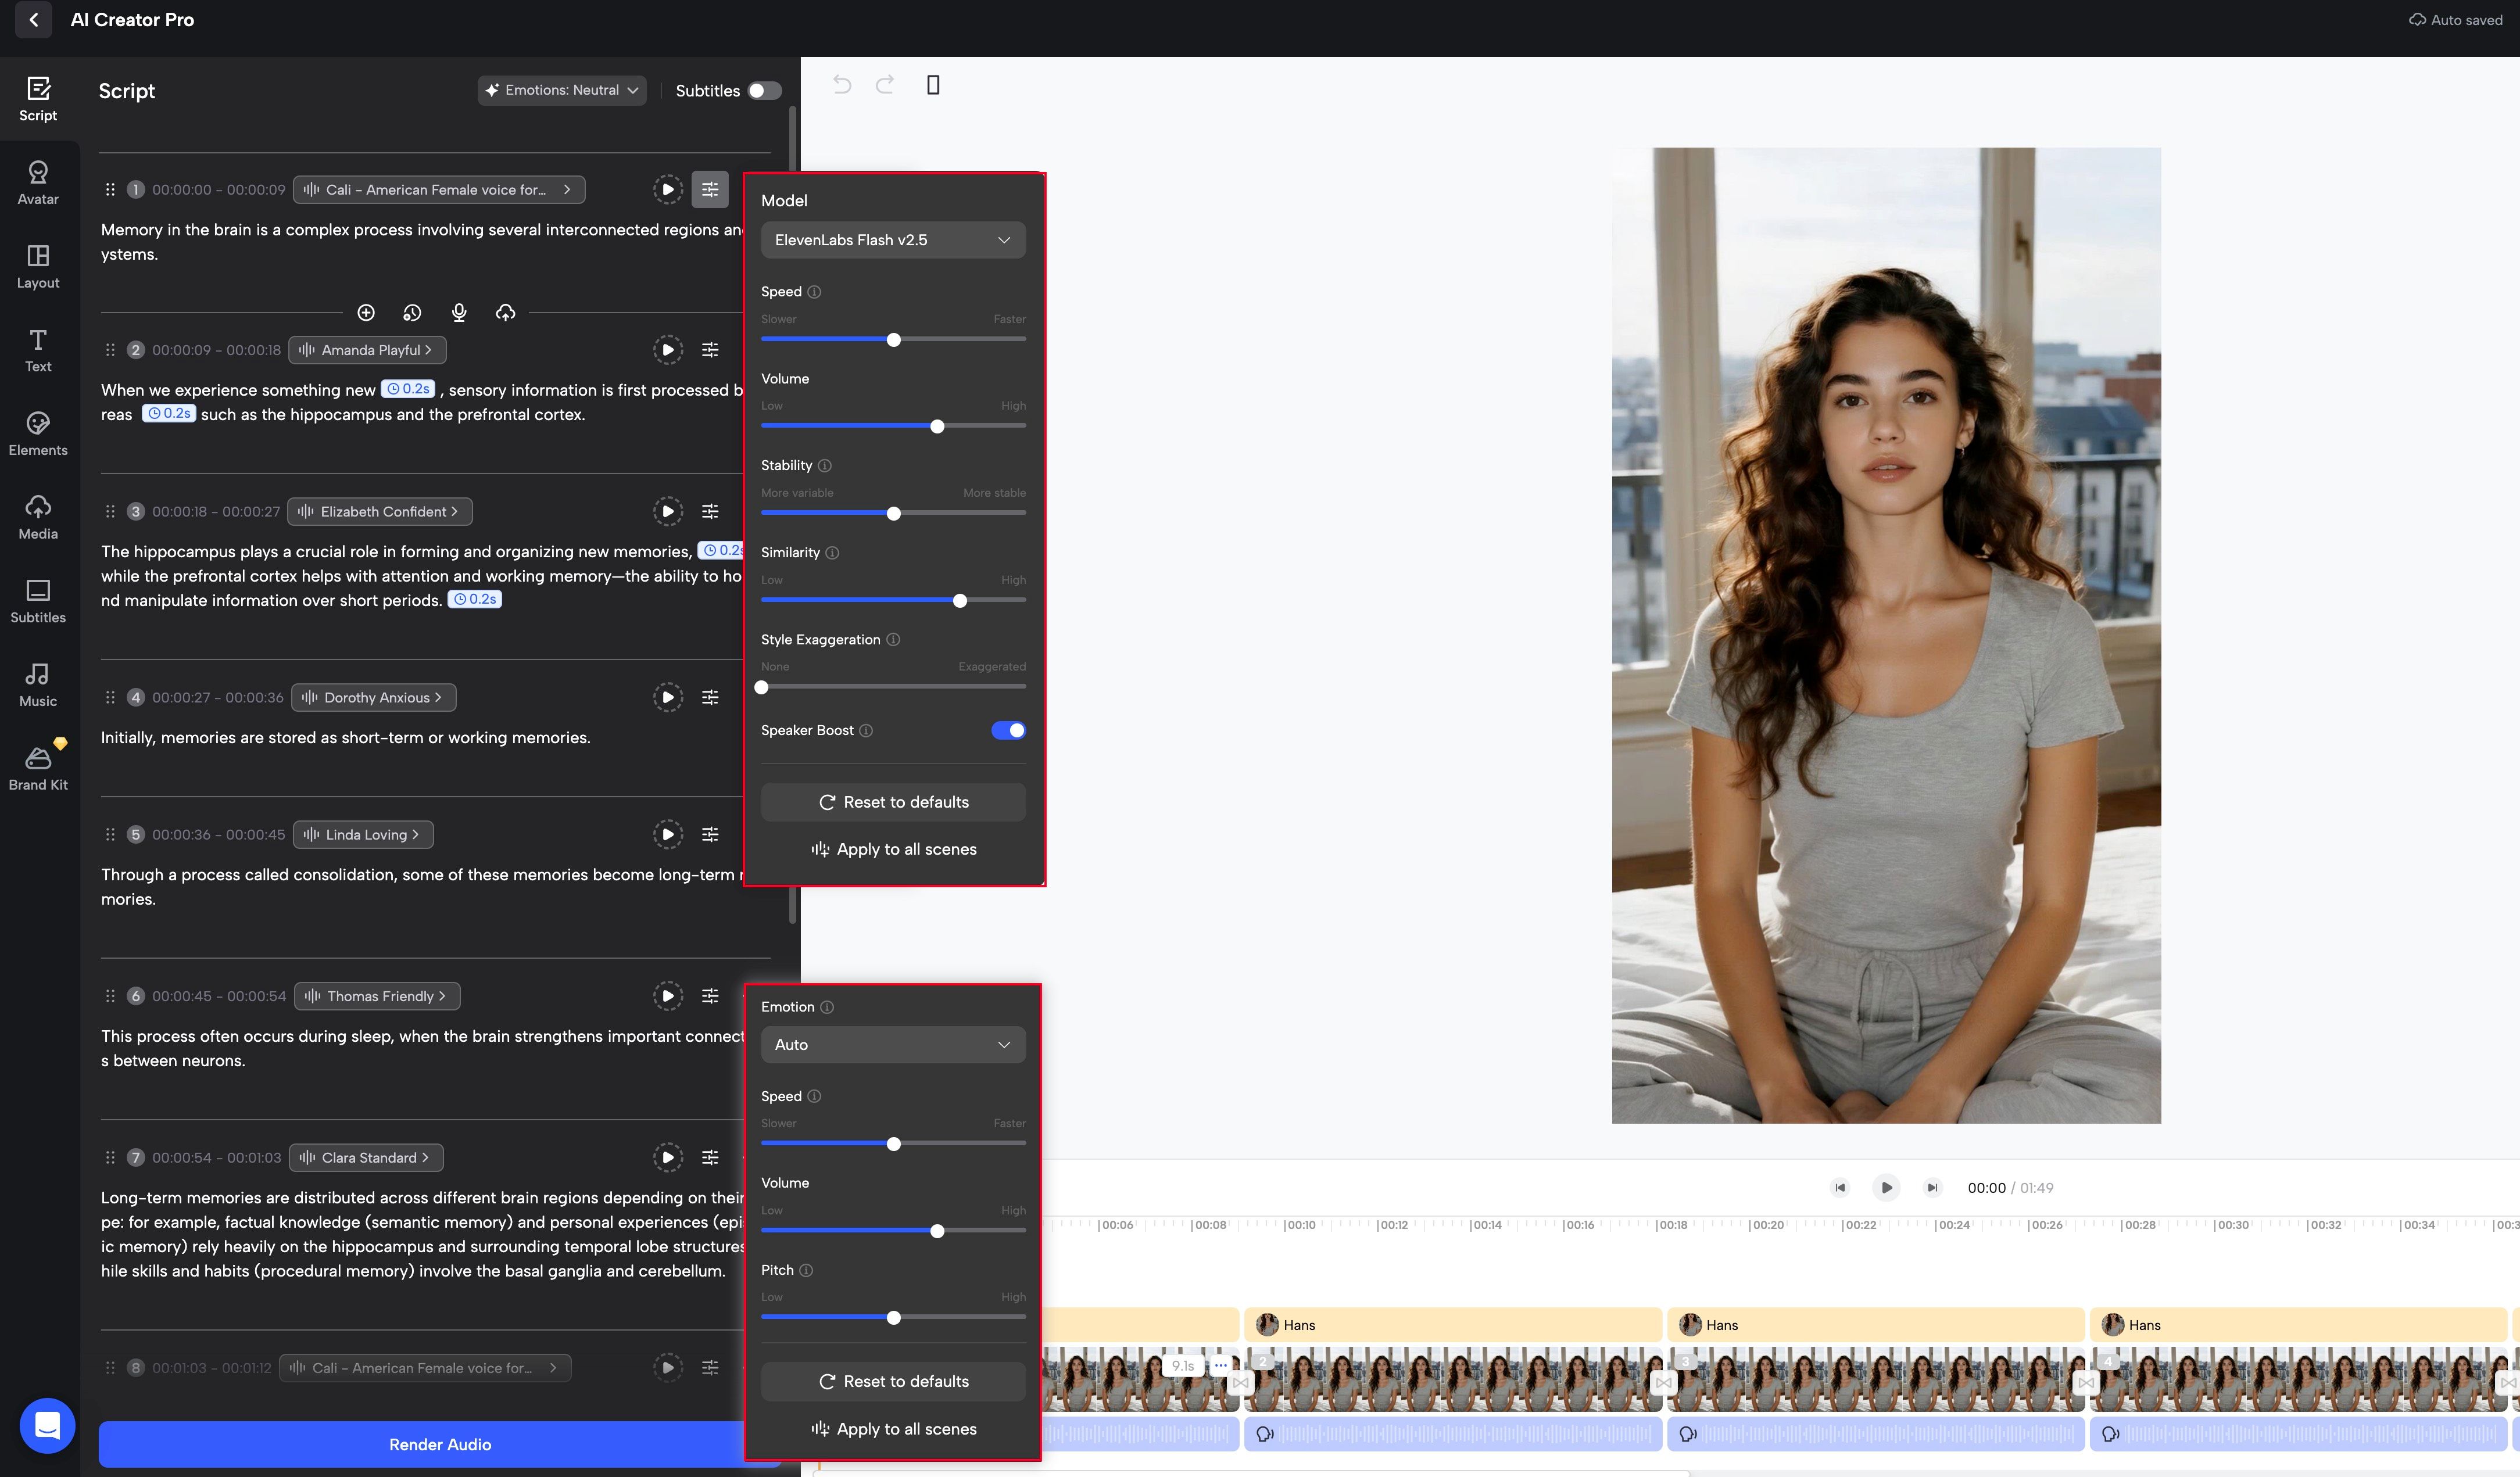This screenshot has height=1477, width=2520.
Task: Open the Avatar tab in the sidebar
Action: tap(38, 183)
